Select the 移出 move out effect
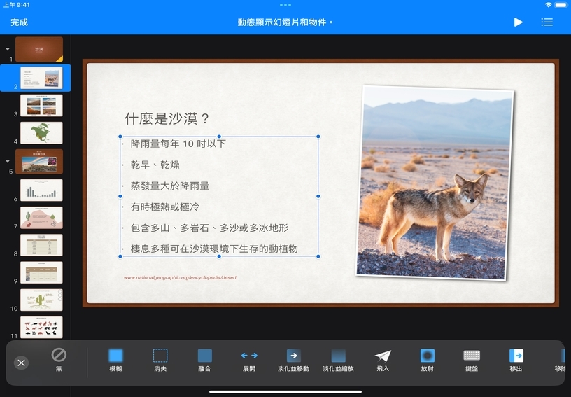The image size is (571, 397). point(516,360)
